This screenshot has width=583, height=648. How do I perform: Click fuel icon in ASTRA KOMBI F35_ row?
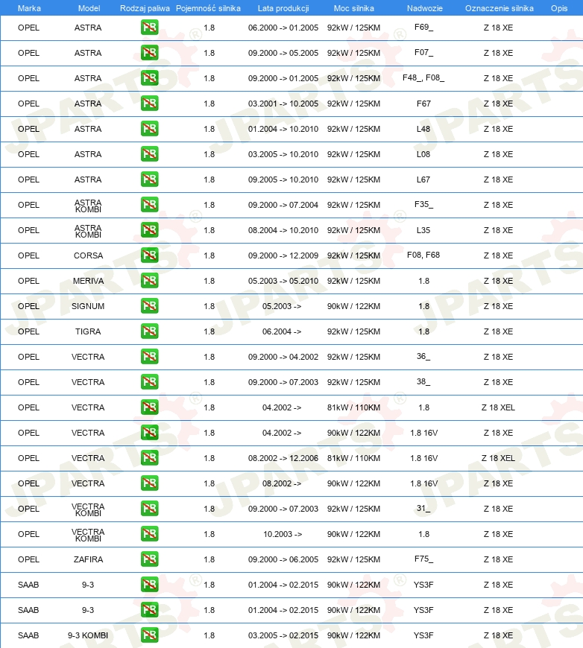[149, 205]
